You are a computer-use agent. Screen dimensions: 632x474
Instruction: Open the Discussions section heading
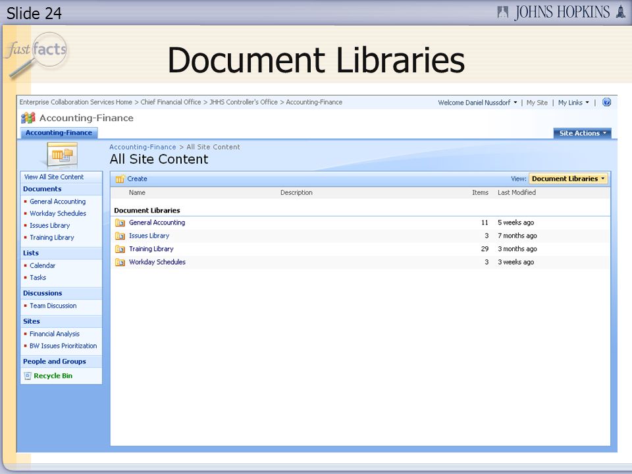point(43,294)
